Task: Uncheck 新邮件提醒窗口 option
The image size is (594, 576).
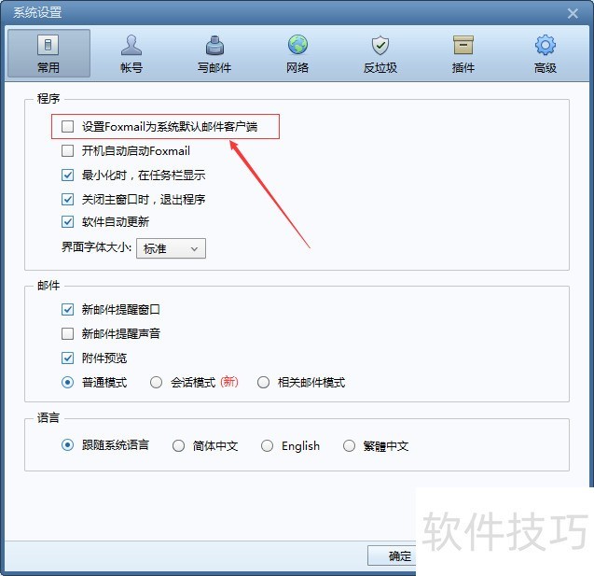Action: tap(67, 309)
